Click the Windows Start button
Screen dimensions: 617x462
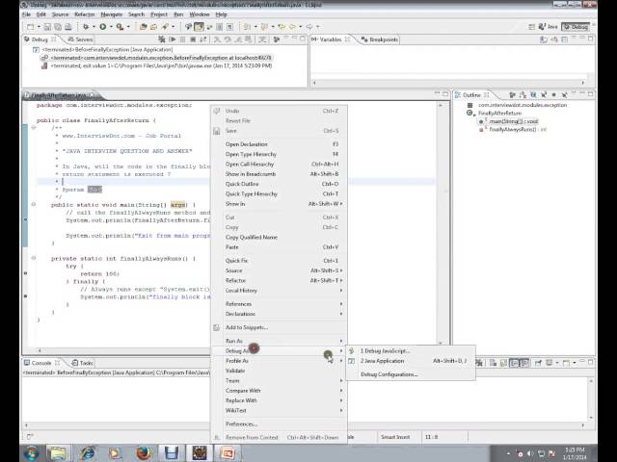tap(31, 453)
